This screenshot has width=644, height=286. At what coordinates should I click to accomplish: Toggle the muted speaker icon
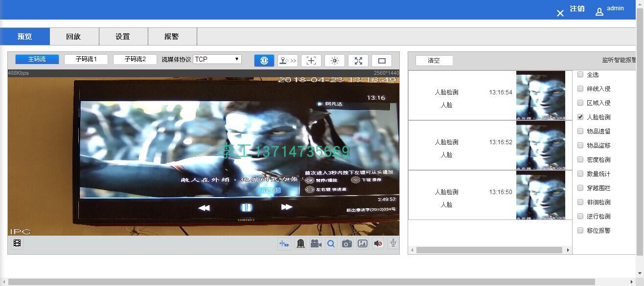(x=378, y=243)
